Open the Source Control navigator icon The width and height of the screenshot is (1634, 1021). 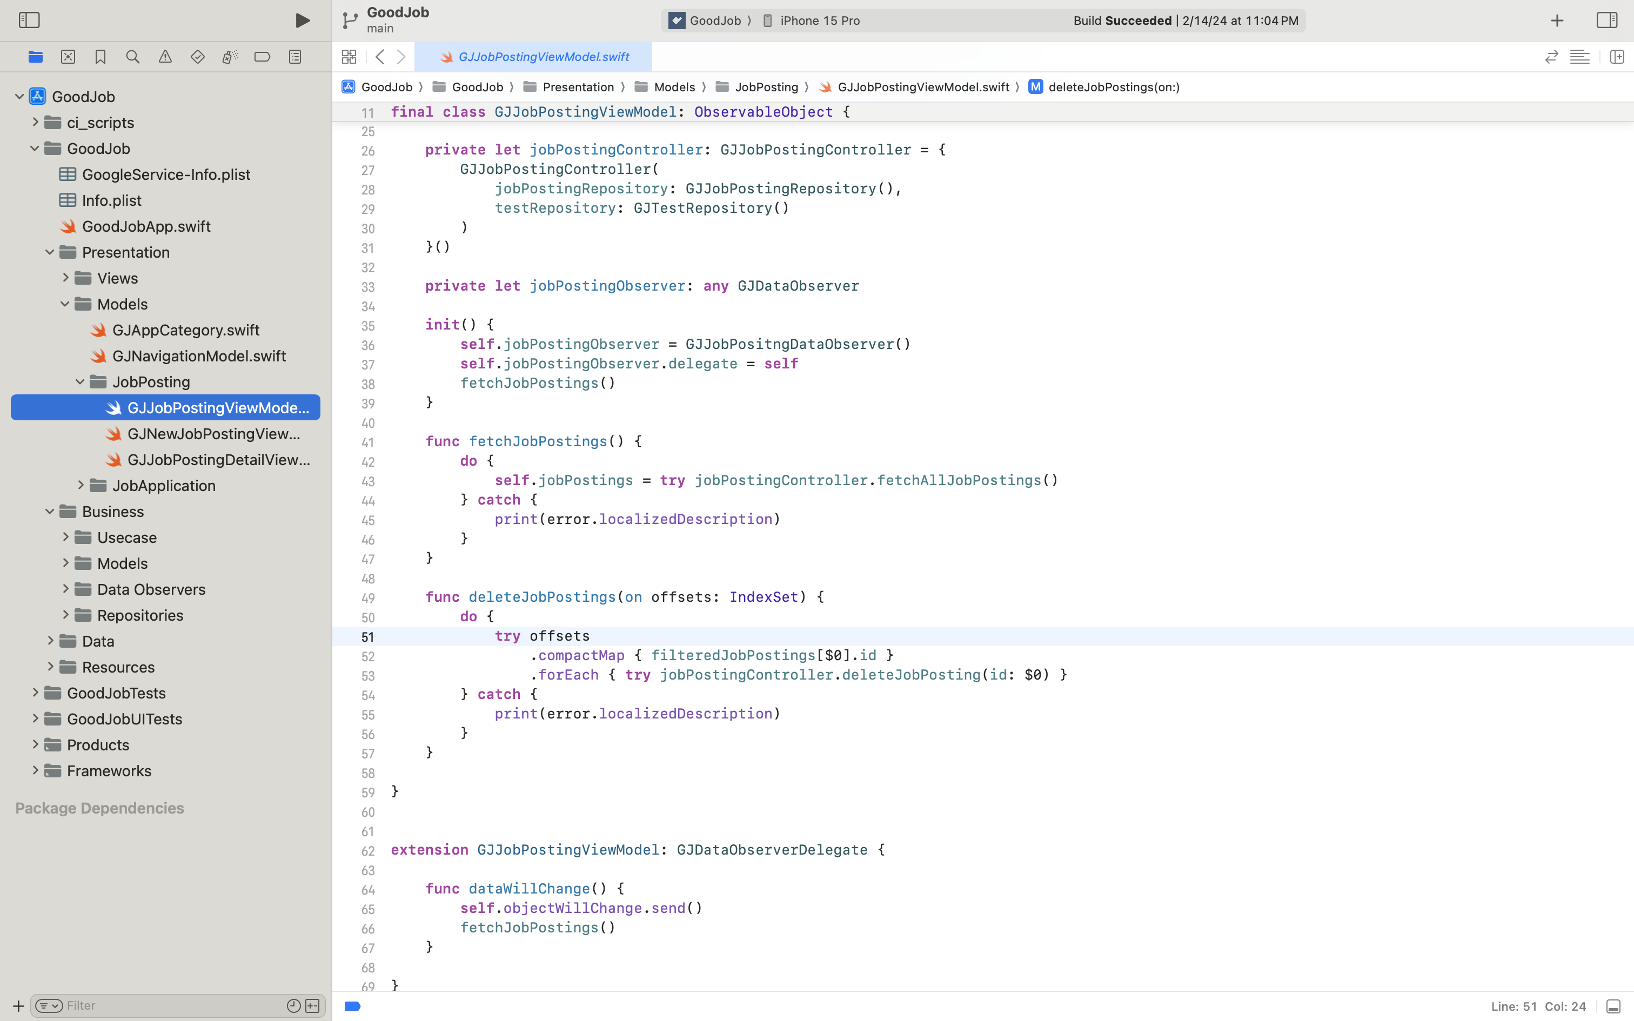(x=68, y=57)
